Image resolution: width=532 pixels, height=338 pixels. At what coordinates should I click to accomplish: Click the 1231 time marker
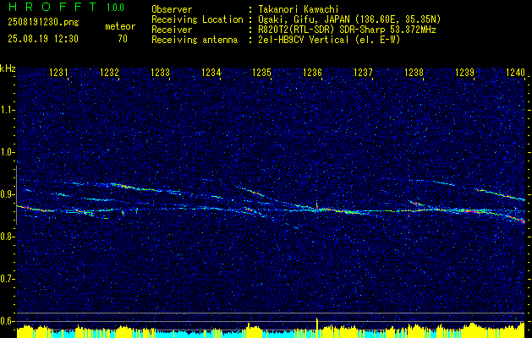pos(58,72)
